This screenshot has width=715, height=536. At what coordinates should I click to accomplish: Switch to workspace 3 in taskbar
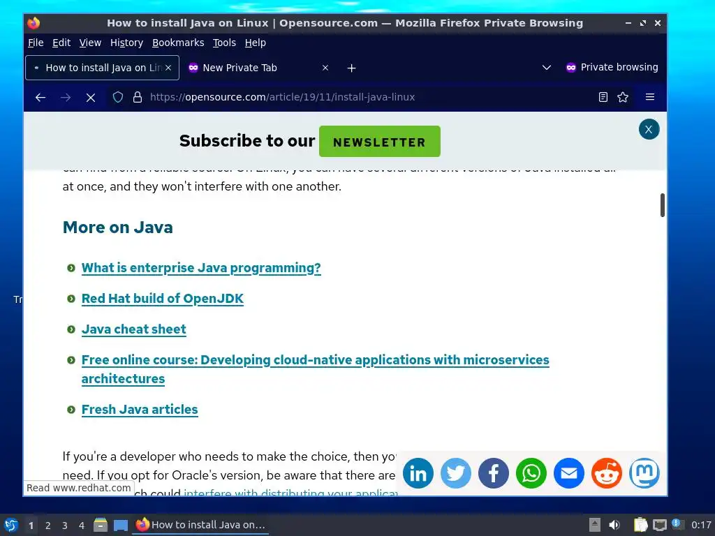click(65, 526)
